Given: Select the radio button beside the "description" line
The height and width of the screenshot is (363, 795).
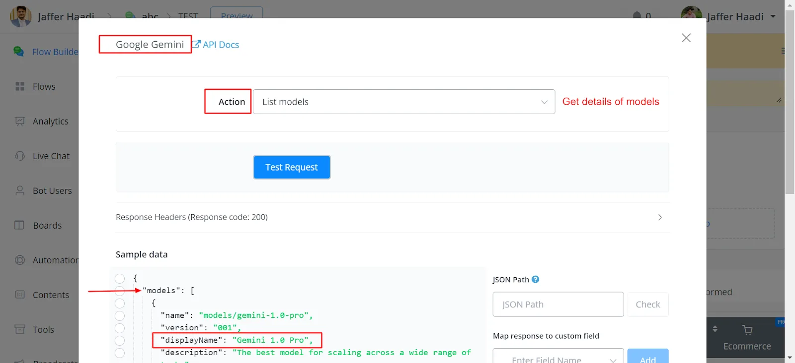Looking at the screenshot, I should 120,353.
